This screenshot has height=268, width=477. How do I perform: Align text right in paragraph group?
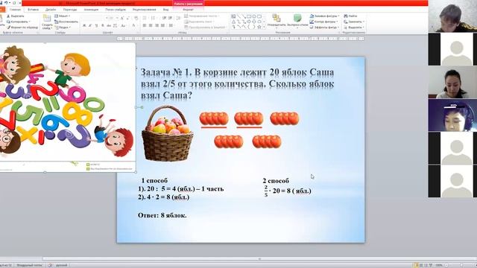(x=157, y=25)
